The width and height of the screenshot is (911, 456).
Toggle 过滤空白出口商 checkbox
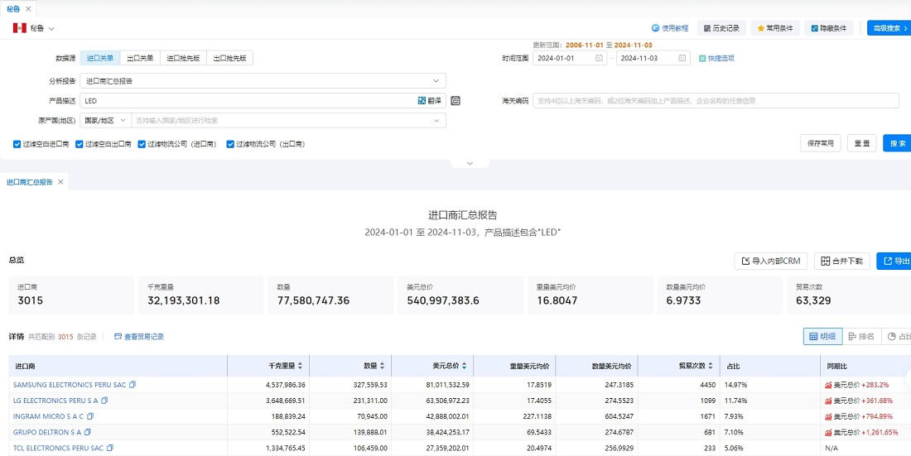point(80,144)
